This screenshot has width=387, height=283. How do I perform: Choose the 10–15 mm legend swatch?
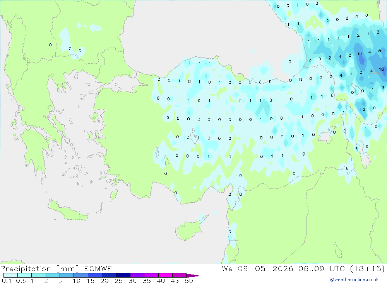(81, 275)
